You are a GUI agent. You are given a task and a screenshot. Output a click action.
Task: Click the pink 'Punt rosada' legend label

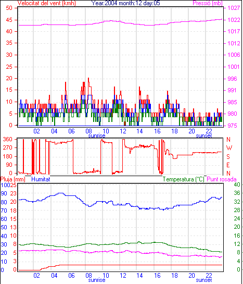pyautogui.click(x=222, y=179)
